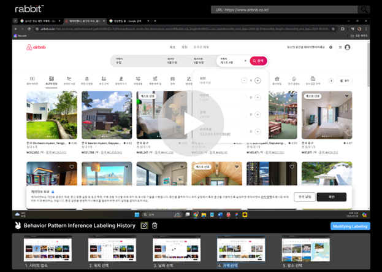The image size is (382, 272).
Task: Select thumbnail 1 사이트 접속
Action: click(x=48, y=251)
